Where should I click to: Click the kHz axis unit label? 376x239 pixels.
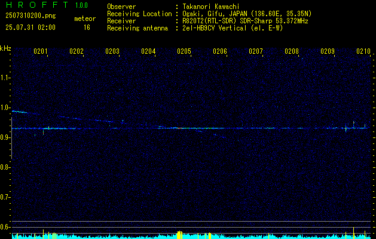coord(5,48)
